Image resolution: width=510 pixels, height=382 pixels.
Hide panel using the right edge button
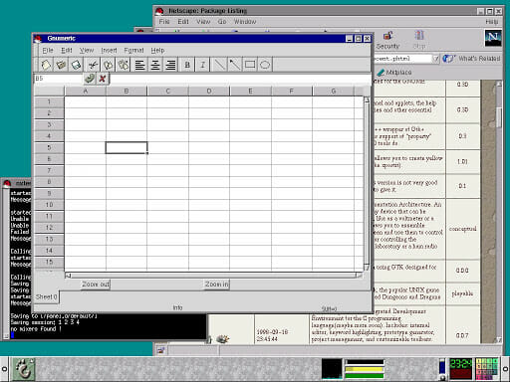tap(506, 369)
